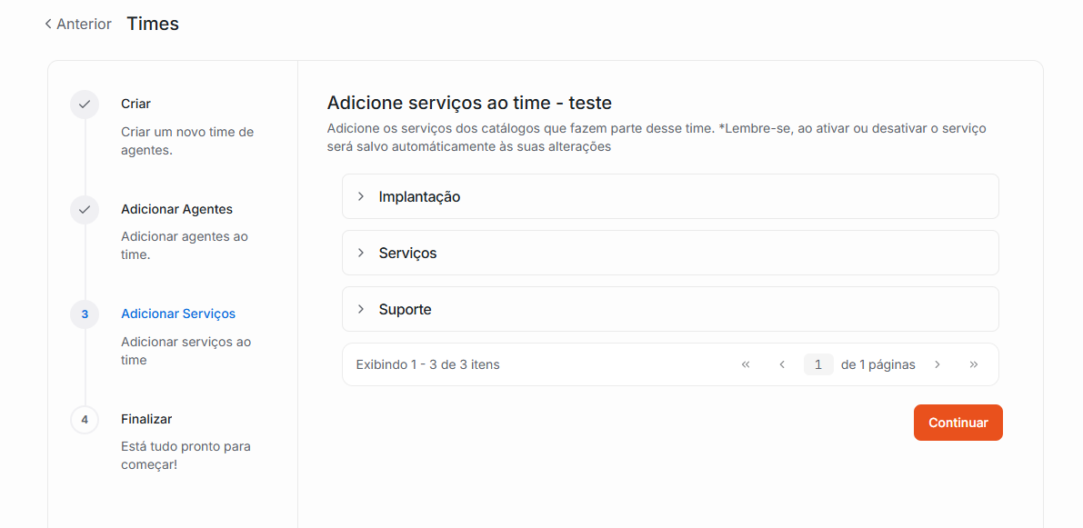Screen dimensions: 1083x528
Task: Select the step 4 number circle
Action: [x=85, y=420]
